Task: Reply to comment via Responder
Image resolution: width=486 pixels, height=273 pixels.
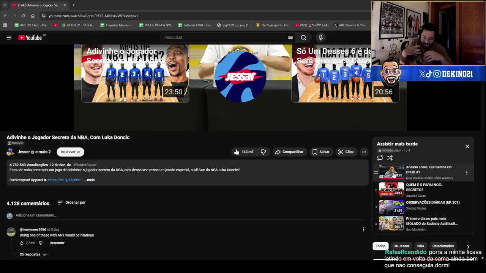Action: [57, 243]
